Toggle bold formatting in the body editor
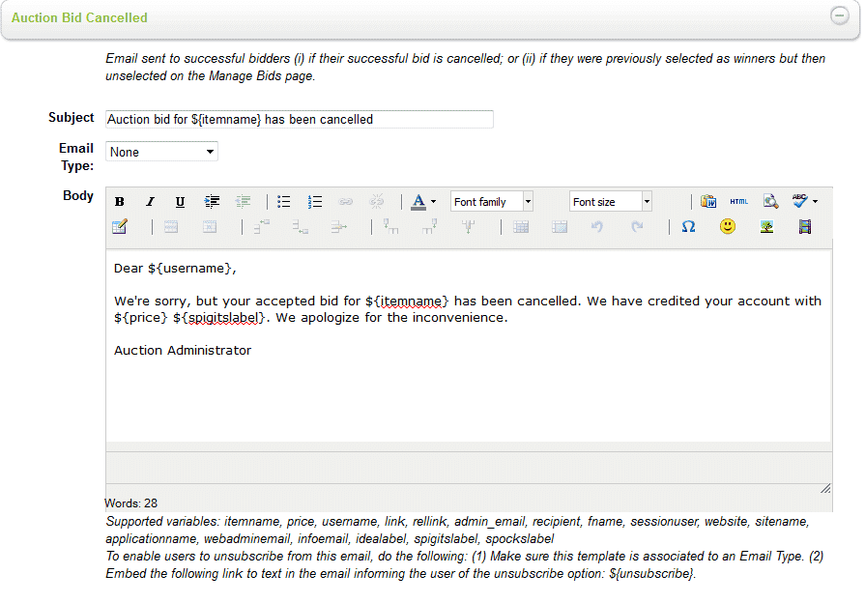This screenshot has width=865, height=603. pos(120,202)
